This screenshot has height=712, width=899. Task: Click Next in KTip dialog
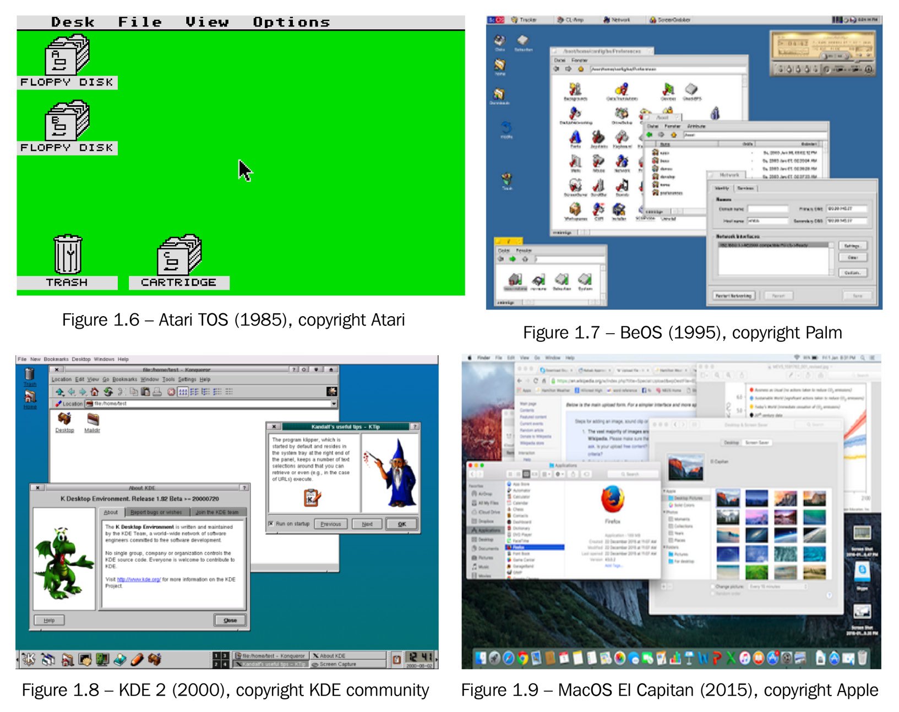coord(367,524)
